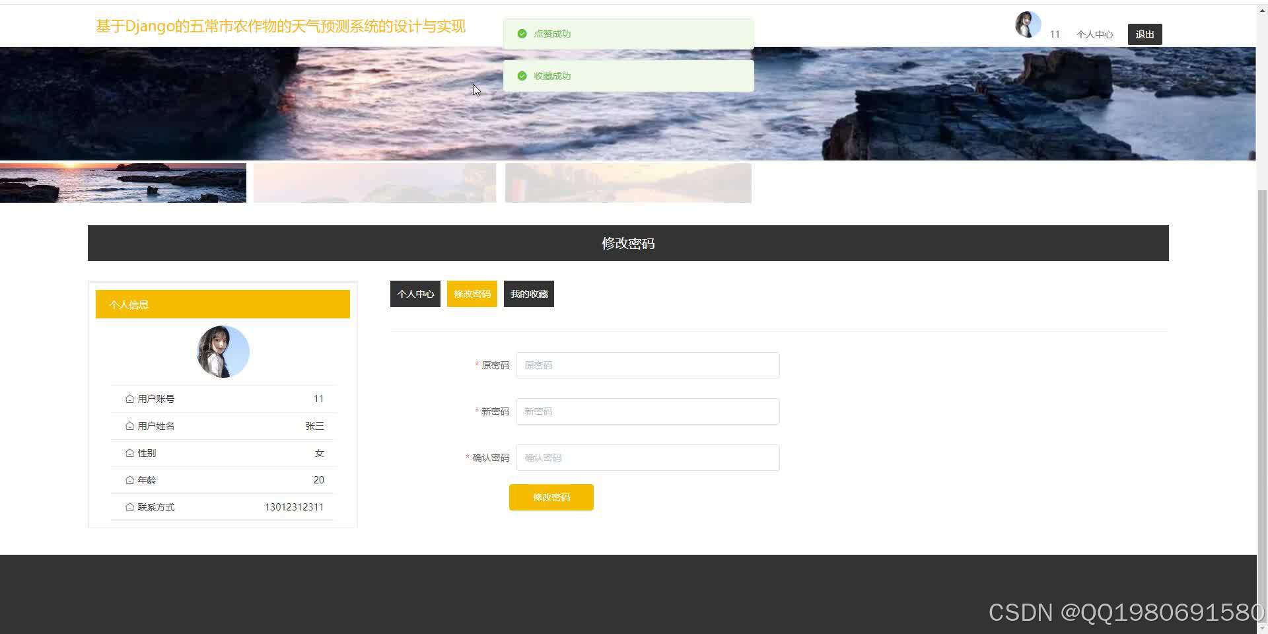
Task: Click the dark 修改密码 section heading
Action: tap(628, 243)
